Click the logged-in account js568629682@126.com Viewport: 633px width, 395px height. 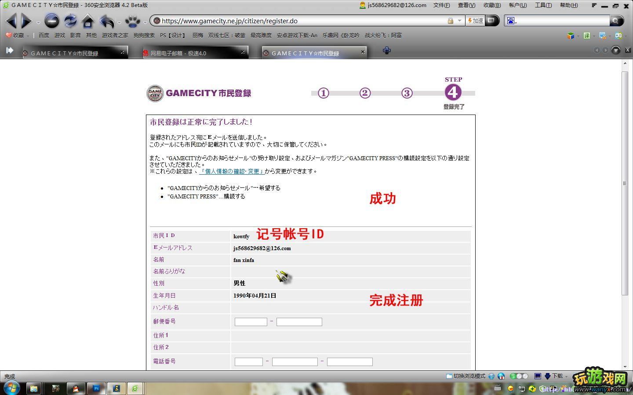(393, 5)
